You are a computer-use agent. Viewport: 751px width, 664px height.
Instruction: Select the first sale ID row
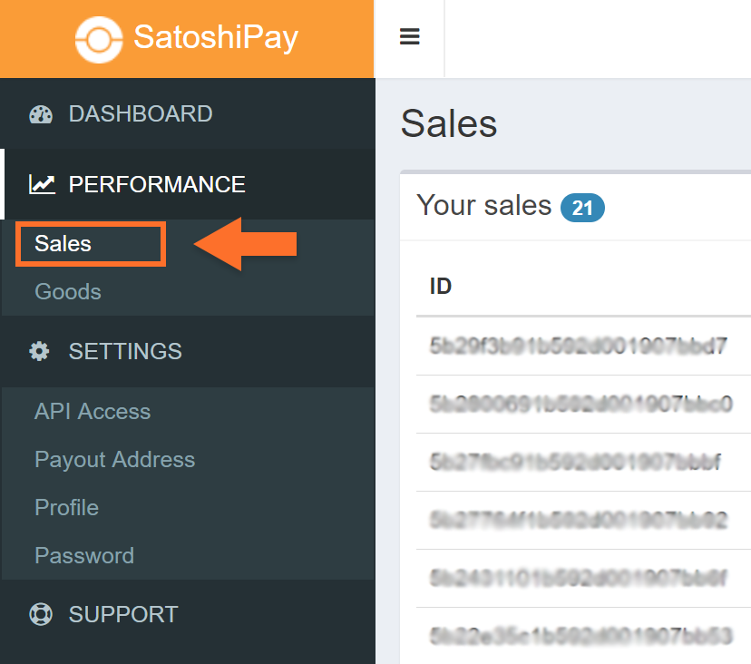pyautogui.click(x=578, y=347)
